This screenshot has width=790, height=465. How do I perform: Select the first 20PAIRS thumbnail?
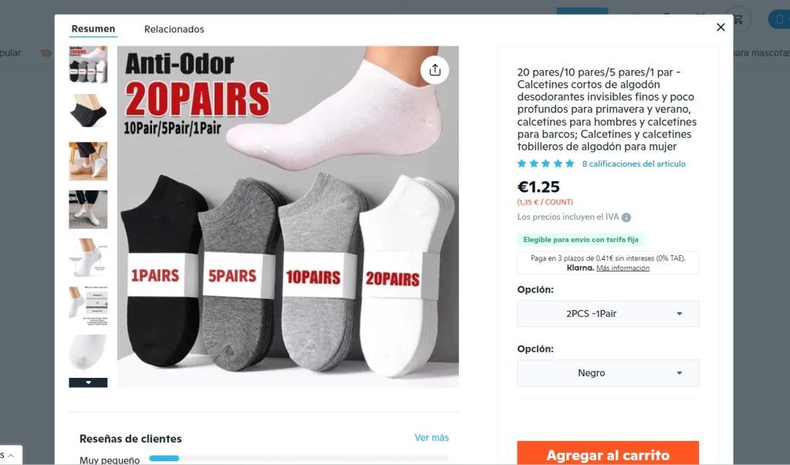point(88,65)
